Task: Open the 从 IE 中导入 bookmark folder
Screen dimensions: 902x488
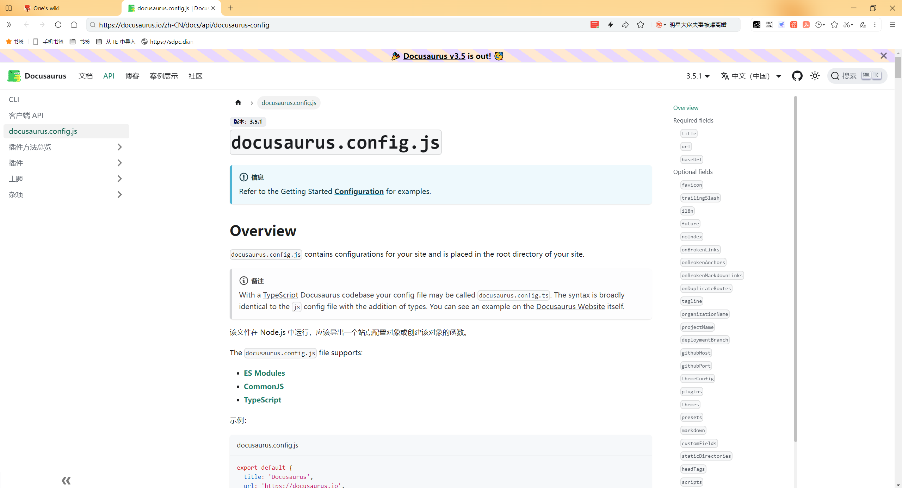Action: coord(116,42)
